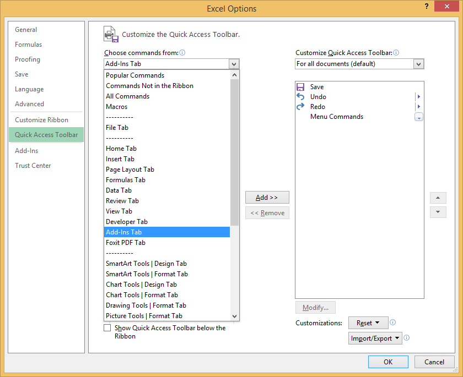Select Page Layout Tab option
Image resolution: width=463 pixels, height=377 pixels.
pyautogui.click(x=167, y=170)
